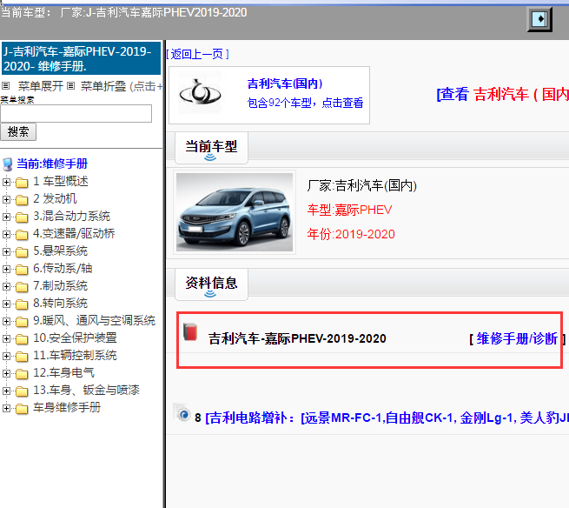Click the blue Geely 嘉际 car thumbnail

point(235,212)
